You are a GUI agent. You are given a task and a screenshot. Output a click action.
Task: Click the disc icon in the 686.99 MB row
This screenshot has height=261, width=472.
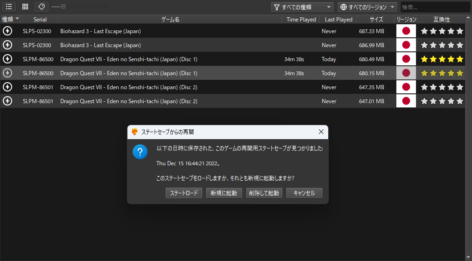pos(7,45)
